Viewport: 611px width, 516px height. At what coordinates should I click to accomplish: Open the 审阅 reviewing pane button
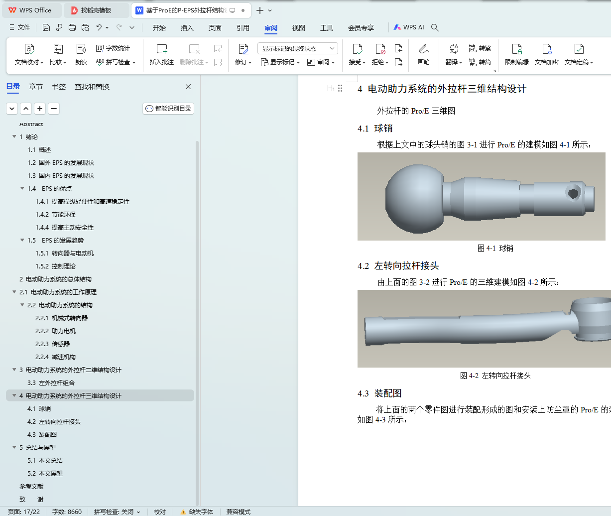[x=321, y=62]
